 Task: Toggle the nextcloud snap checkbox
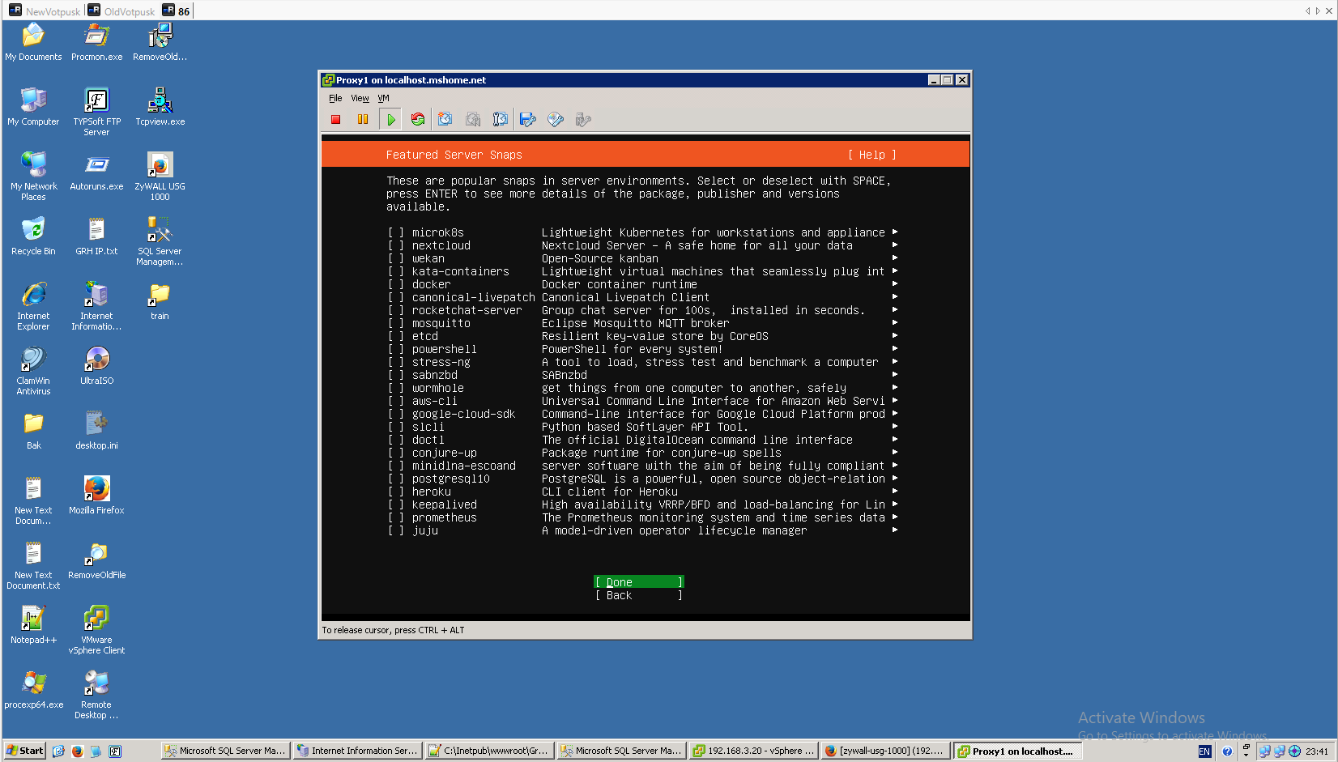click(x=396, y=245)
